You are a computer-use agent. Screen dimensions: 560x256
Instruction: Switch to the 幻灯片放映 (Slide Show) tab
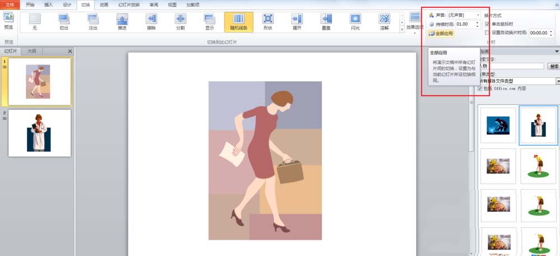click(x=129, y=5)
